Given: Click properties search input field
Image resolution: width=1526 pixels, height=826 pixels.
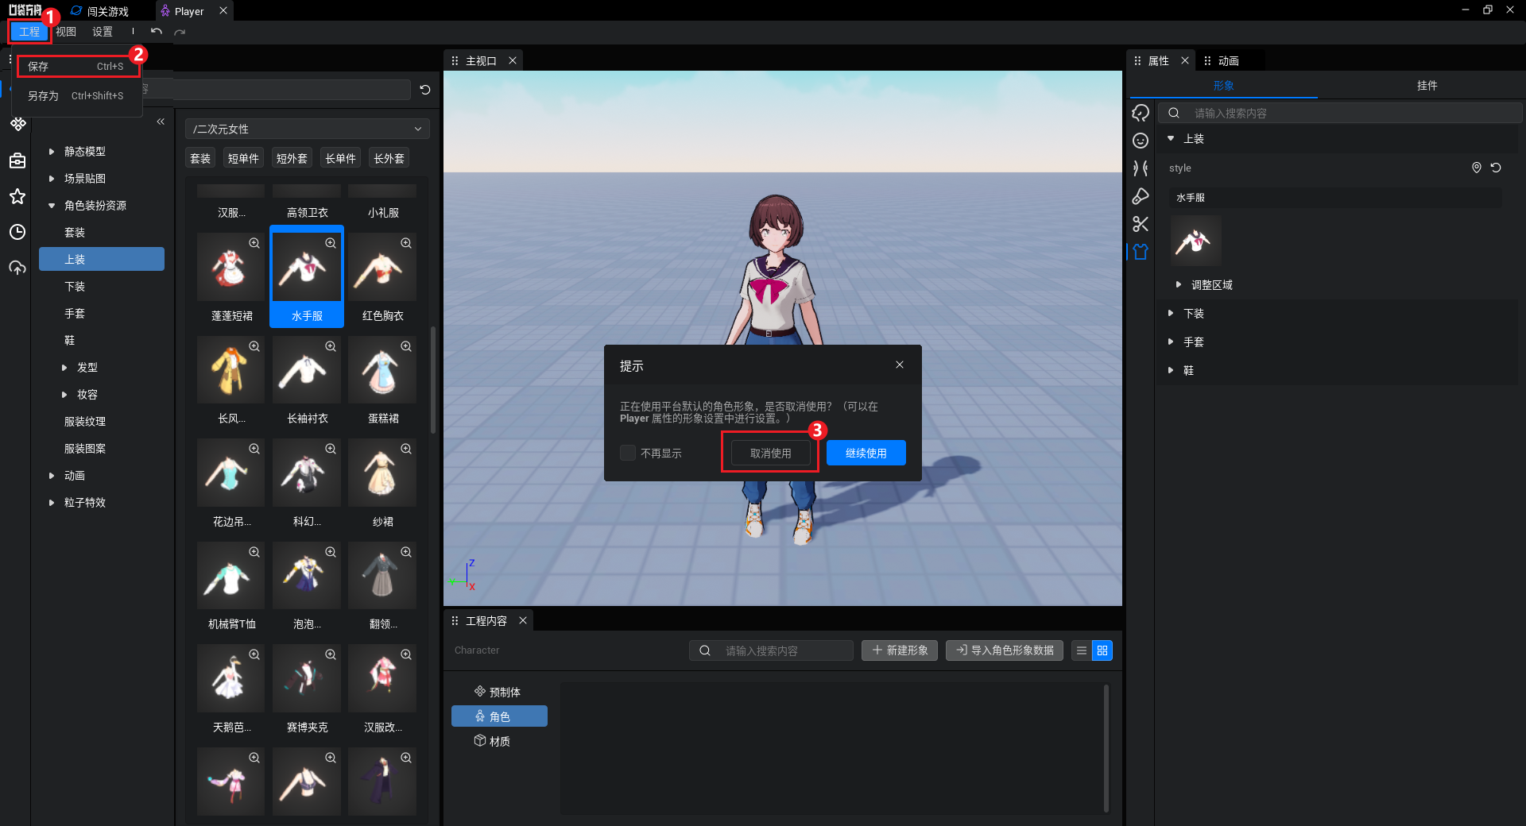Looking at the screenshot, I should (x=1340, y=113).
